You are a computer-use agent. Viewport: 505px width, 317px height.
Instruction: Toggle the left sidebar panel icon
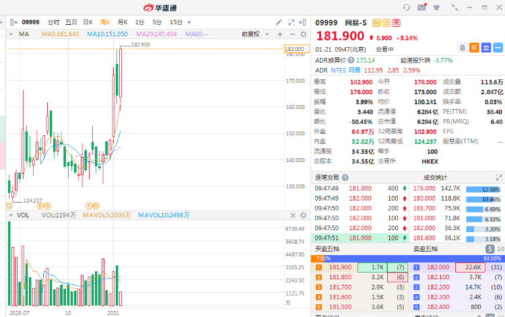click(13, 22)
